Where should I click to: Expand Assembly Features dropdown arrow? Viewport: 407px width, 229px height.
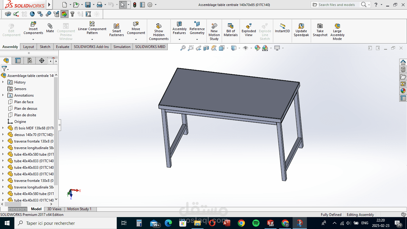tap(179, 39)
